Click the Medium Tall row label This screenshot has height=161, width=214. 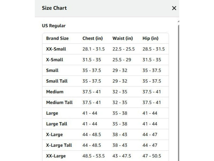pos(59,103)
